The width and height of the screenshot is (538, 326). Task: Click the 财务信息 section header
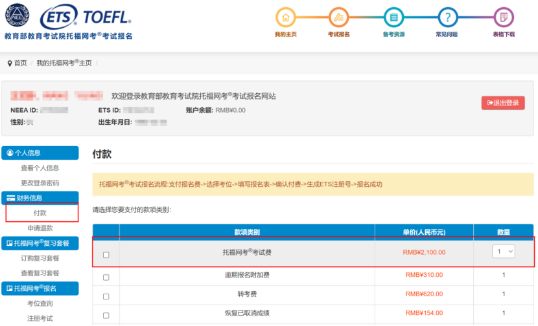[40, 197]
